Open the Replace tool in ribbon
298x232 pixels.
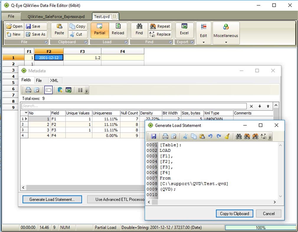[x=160, y=34]
